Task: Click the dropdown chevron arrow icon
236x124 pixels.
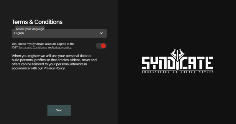Action: (101, 33)
